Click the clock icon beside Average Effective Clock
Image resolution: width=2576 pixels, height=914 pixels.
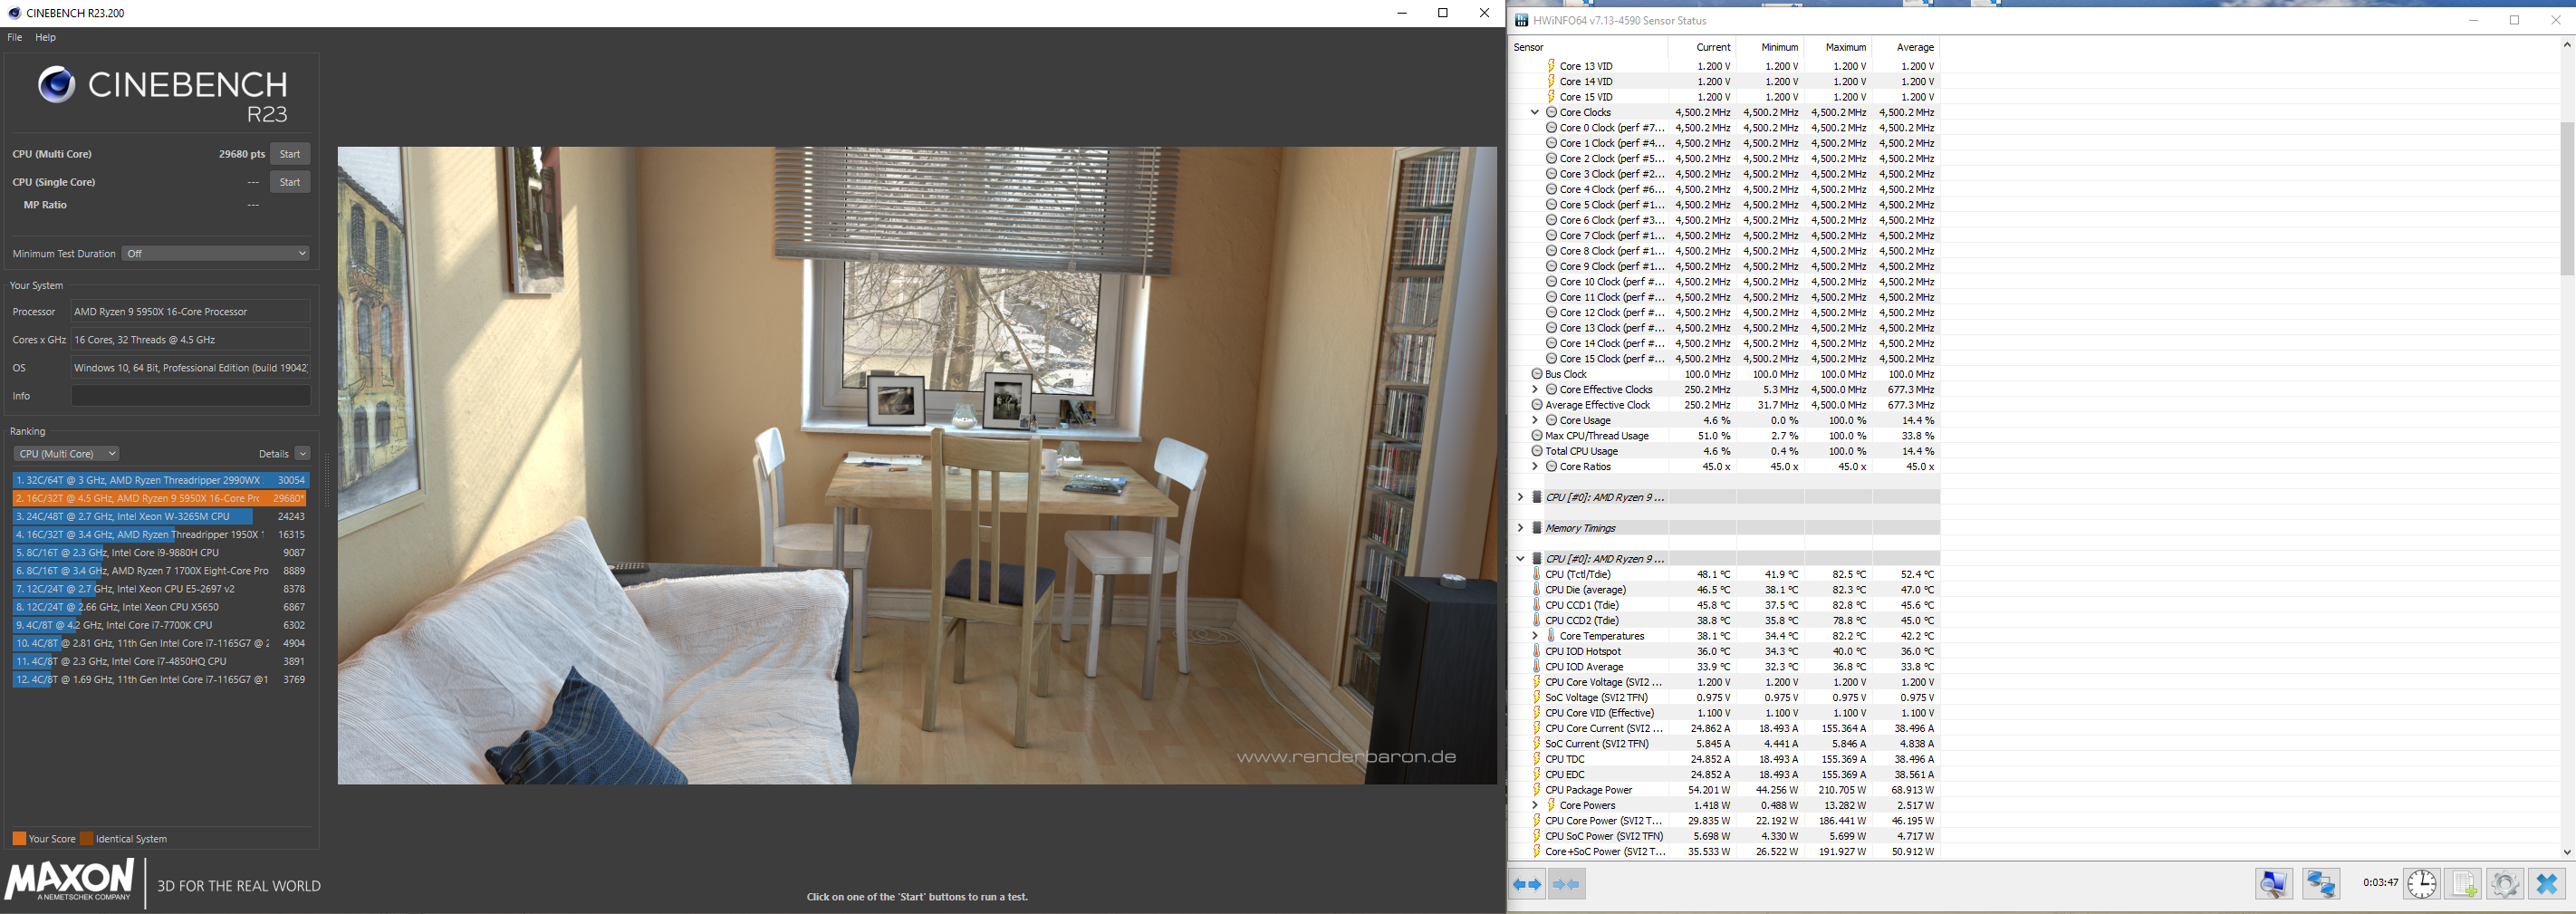(x=1537, y=405)
